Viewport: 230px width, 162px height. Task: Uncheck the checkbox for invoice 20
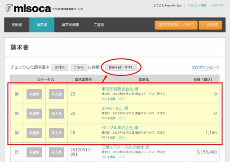pyautogui.click(x=17, y=133)
